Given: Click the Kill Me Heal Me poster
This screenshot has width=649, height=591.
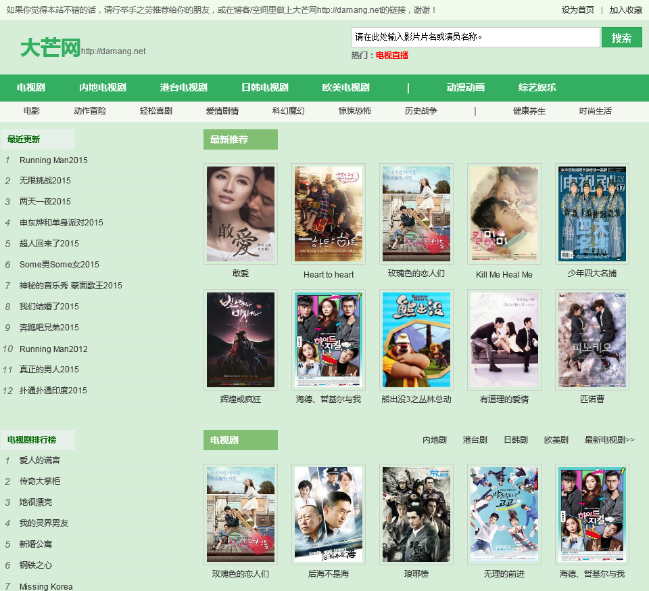Looking at the screenshot, I should point(504,214).
